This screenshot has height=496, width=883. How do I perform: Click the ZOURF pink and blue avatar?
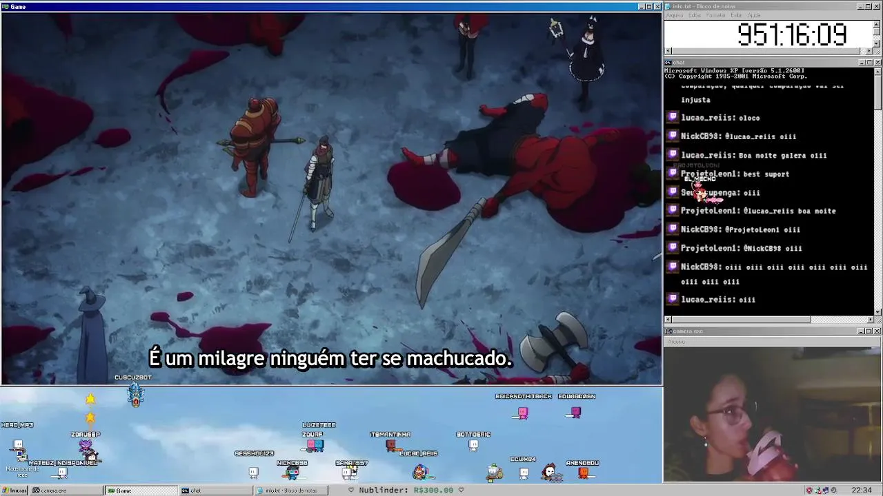tap(315, 445)
